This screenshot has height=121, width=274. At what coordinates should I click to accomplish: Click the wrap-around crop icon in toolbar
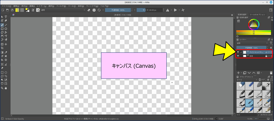point(183,10)
